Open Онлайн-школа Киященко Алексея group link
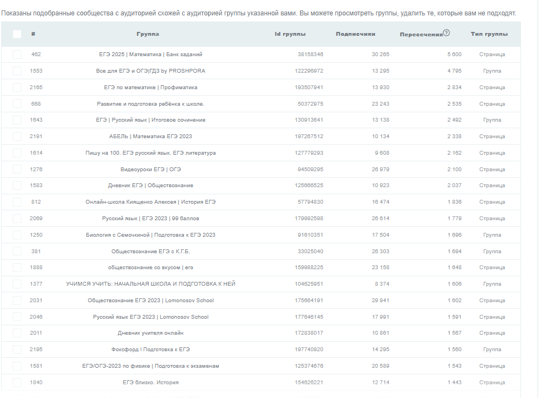 click(150, 202)
